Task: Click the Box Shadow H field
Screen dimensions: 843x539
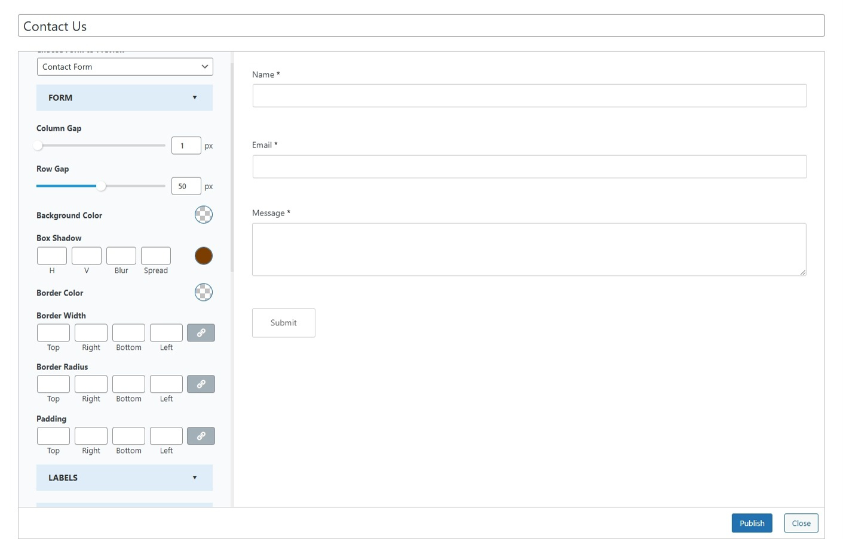Action: coord(52,256)
